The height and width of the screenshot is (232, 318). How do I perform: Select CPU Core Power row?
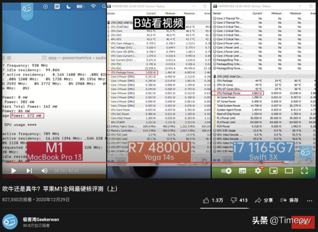pos(158,110)
